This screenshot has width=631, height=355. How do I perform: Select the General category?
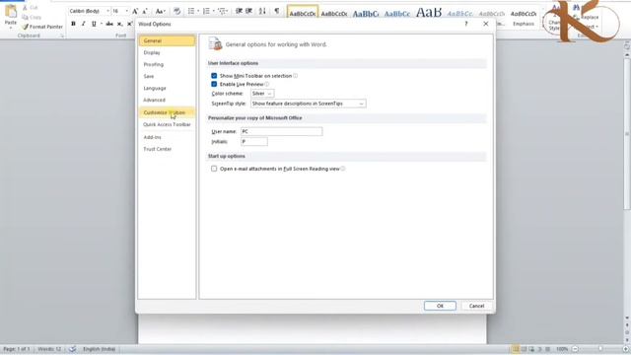click(167, 40)
